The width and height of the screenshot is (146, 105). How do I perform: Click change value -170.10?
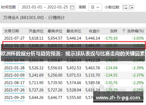click(x=111, y=38)
